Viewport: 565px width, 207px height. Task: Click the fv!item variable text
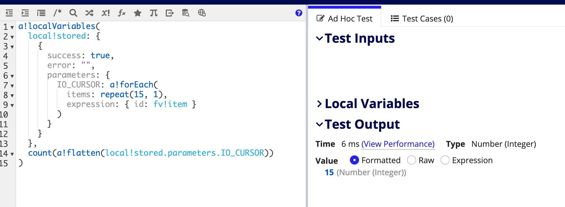(x=170, y=104)
